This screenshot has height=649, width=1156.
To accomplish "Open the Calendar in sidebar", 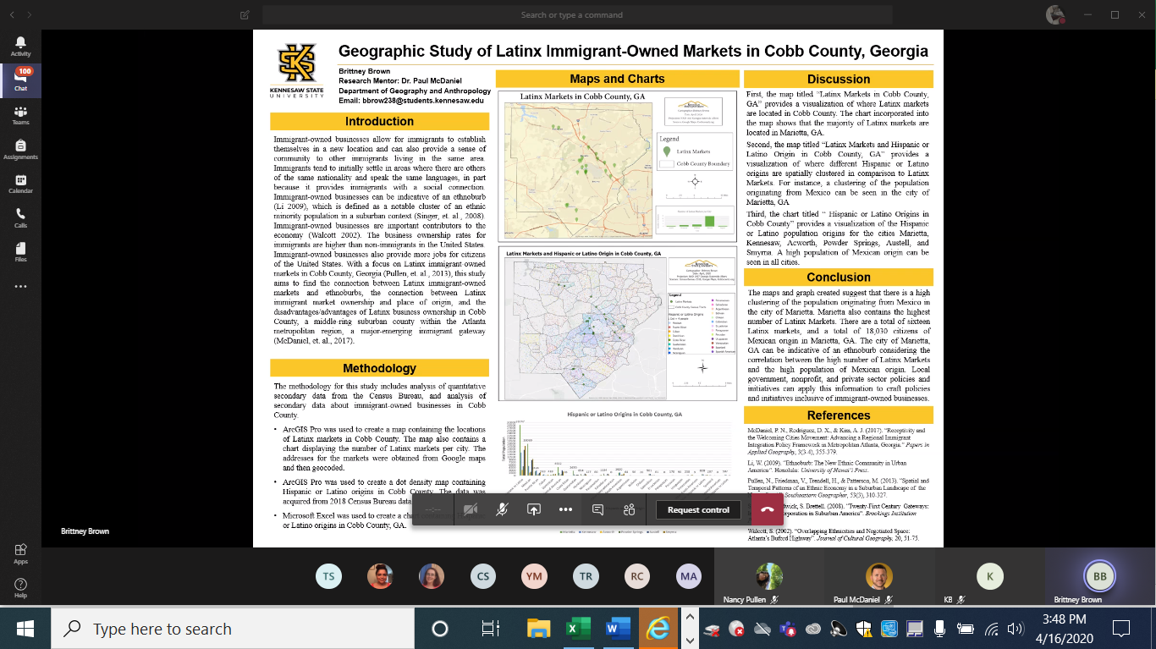I will coord(20,184).
